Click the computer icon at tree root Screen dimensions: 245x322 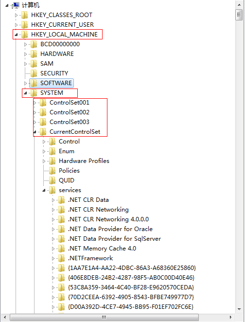pos(16,5)
